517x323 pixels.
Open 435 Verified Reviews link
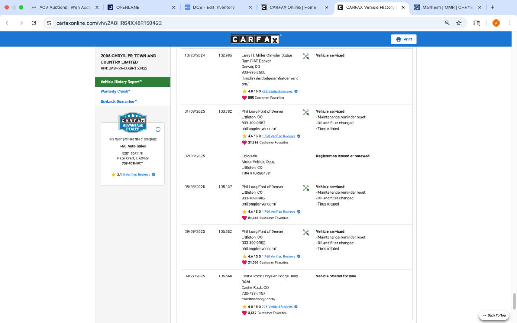coord(277,92)
